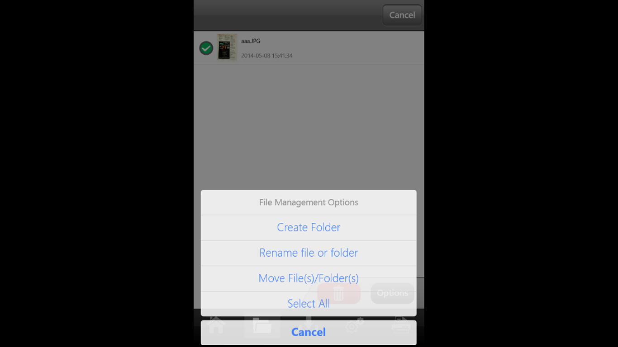Open the folder files tab icon
618x347 pixels.
tap(262, 325)
